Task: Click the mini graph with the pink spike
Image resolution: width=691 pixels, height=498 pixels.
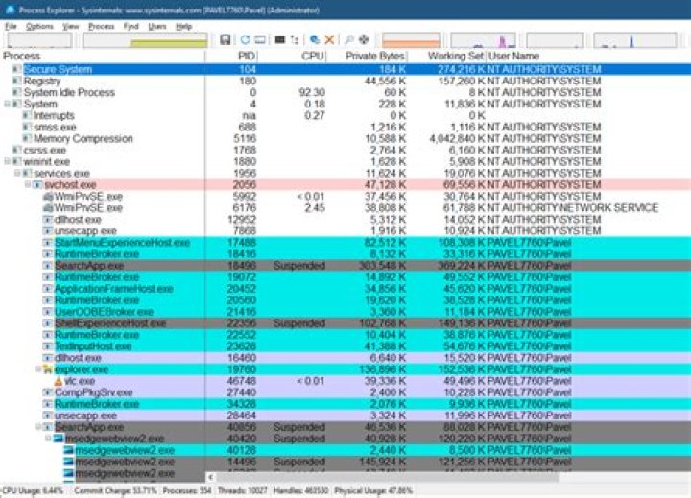Action: [483, 40]
